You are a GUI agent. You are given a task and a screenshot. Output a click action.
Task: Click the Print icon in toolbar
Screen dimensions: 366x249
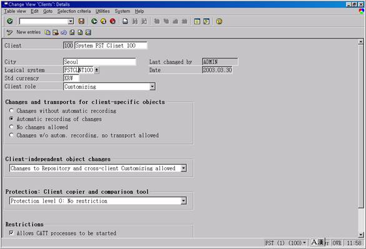pyautogui.click(x=126, y=21)
